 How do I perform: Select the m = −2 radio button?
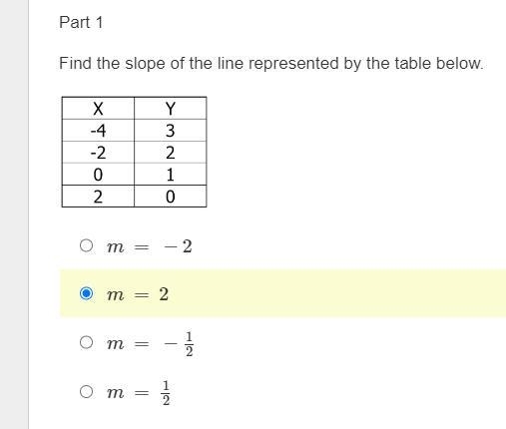pos(87,245)
